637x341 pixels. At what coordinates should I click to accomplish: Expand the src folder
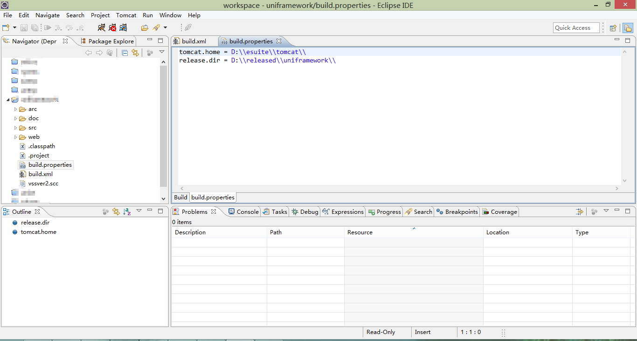15,128
